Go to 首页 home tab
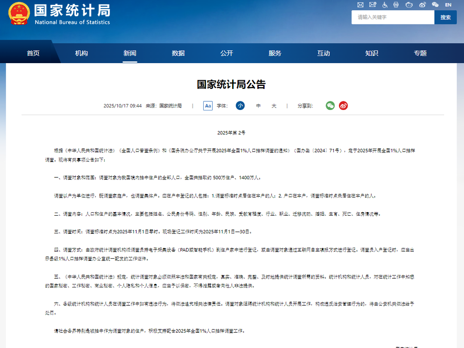 [33, 53]
